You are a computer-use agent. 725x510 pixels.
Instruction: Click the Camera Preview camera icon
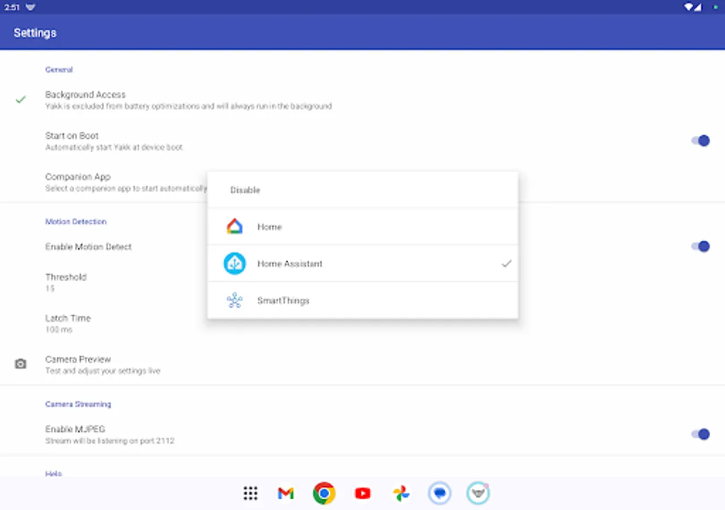point(20,363)
